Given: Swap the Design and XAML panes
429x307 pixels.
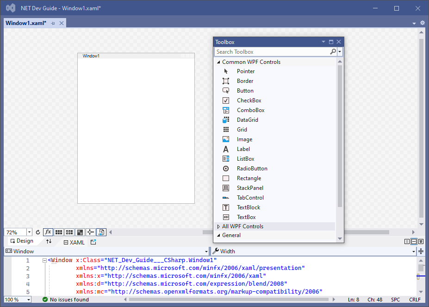Looking at the screenshot, I should 49,241.
